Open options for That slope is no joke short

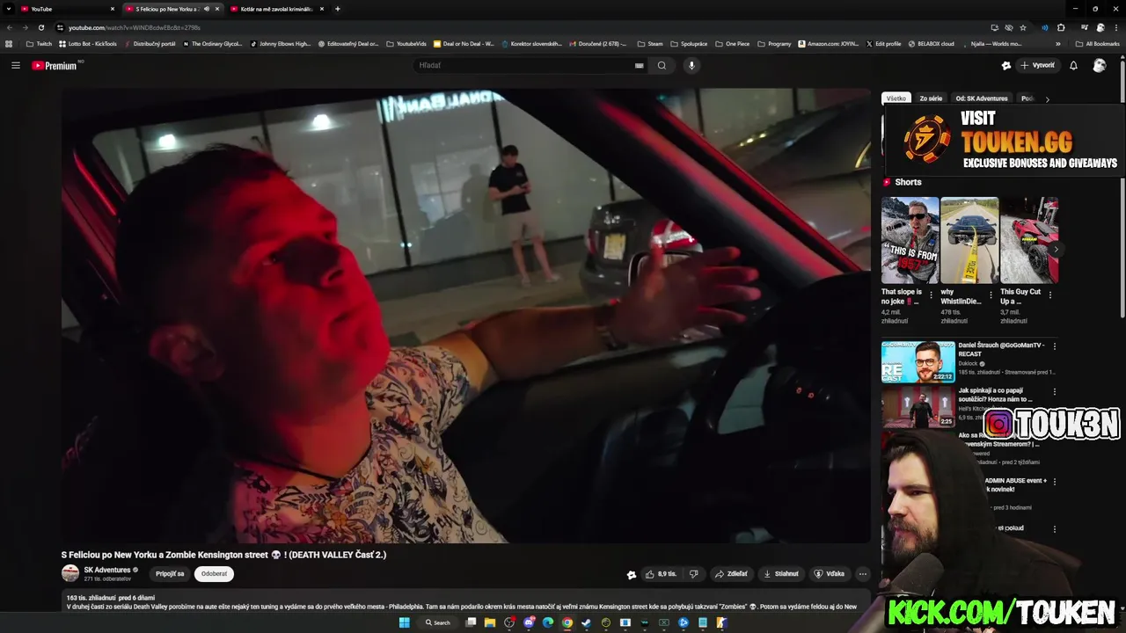(x=932, y=295)
